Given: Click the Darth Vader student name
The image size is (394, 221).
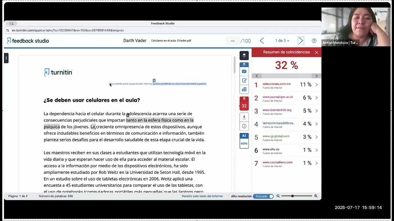Looking at the screenshot, I should pyautogui.click(x=135, y=41).
